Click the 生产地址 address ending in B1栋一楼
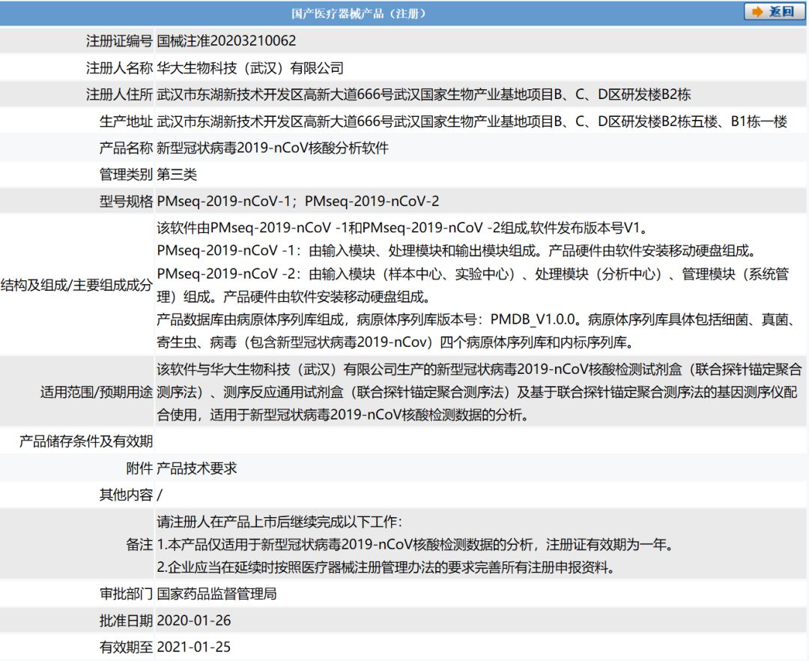Viewport: 809px width, 661px height. tap(472, 122)
